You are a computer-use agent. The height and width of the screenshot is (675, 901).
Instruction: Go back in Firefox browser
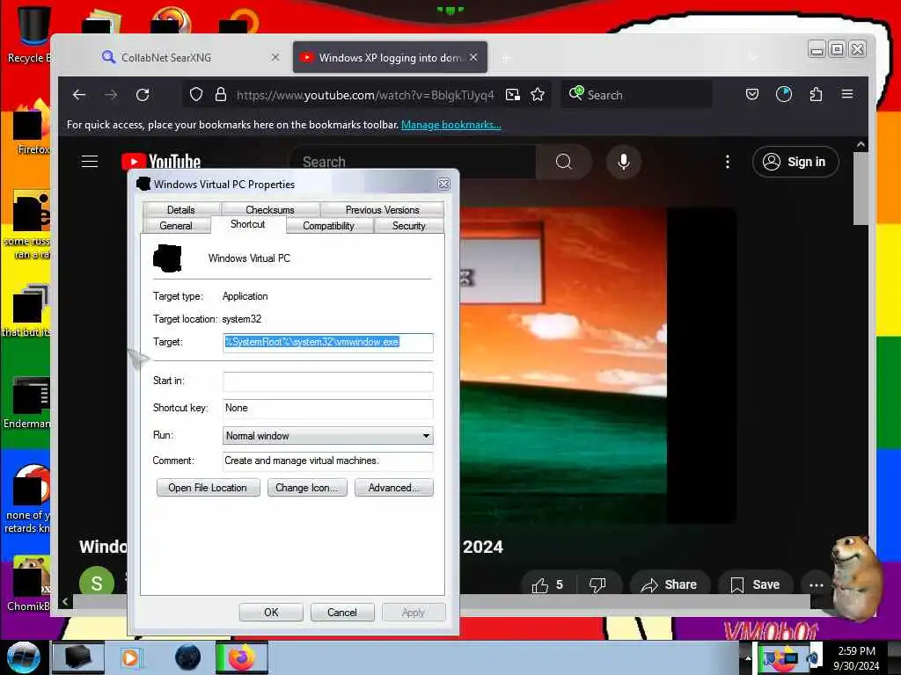tap(79, 95)
